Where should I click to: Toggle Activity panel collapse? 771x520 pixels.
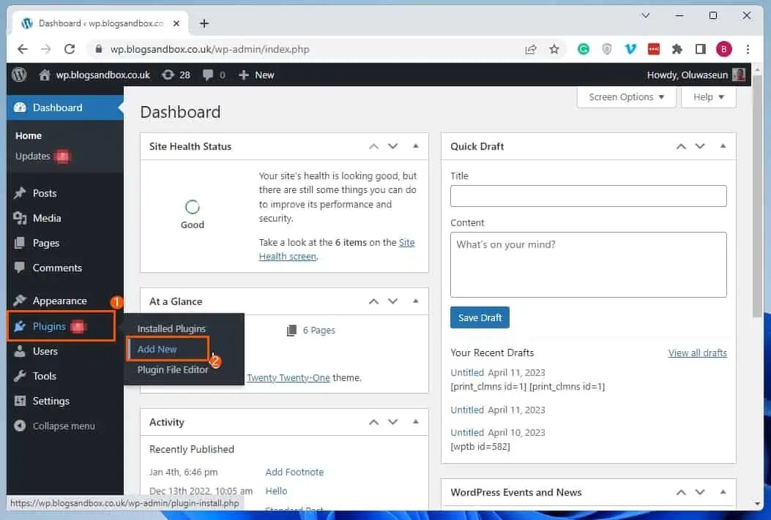(x=416, y=422)
